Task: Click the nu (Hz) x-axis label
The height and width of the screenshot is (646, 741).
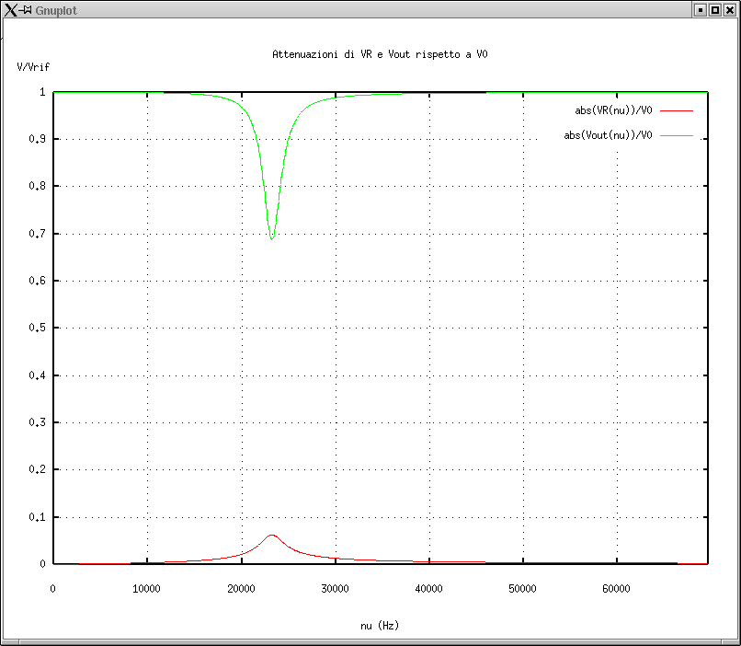Action: click(x=380, y=626)
